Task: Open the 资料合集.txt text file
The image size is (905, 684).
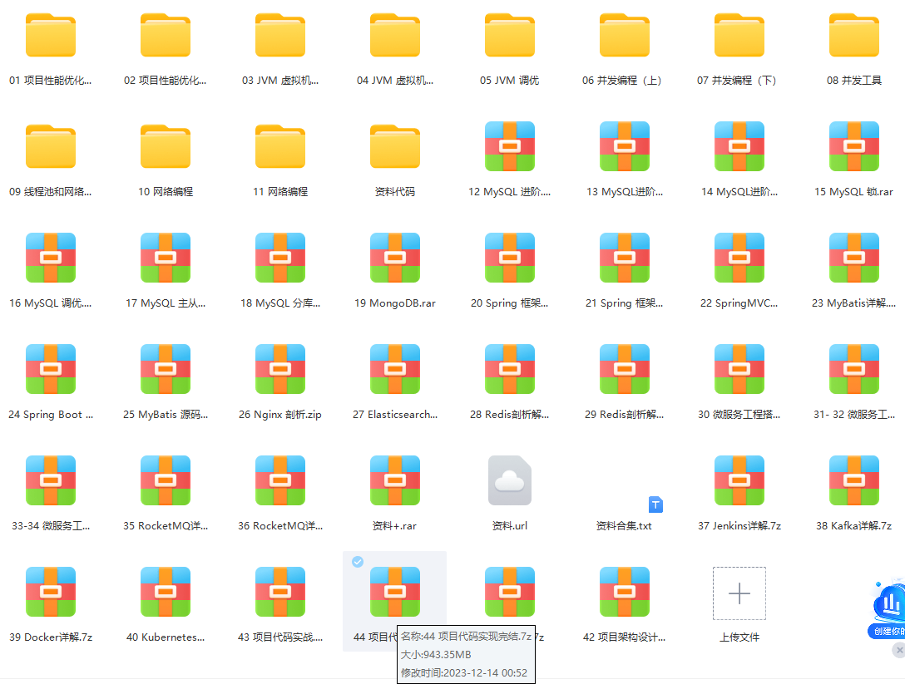Action: click(624, 525)
